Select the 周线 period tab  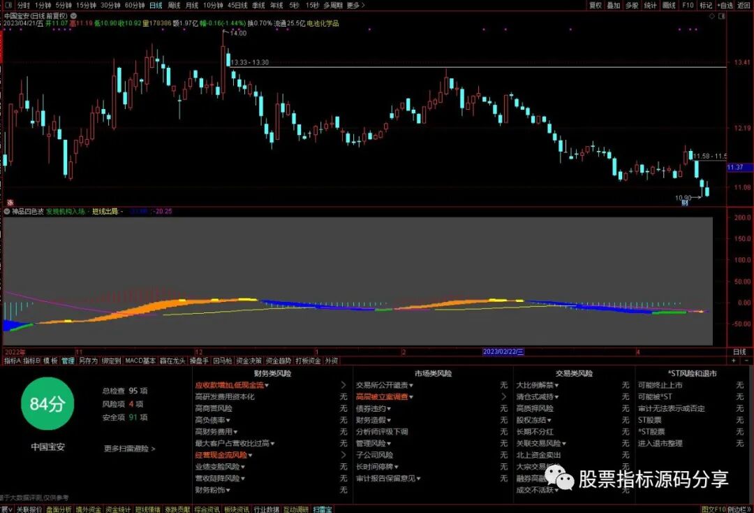[x=174, y=6]
